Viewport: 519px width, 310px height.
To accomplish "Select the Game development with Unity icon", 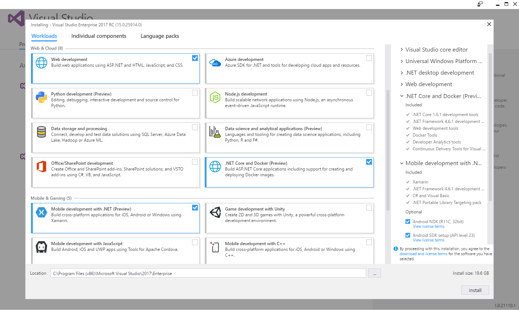I will 215,212.
